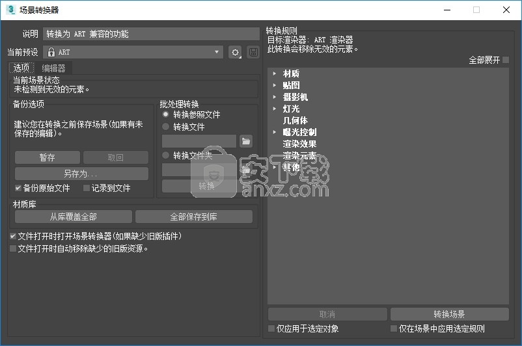The height and width of the screenshot is (346, 522).
Task: Select the 转换文件夹 radio button
Action: click(165, 155)
